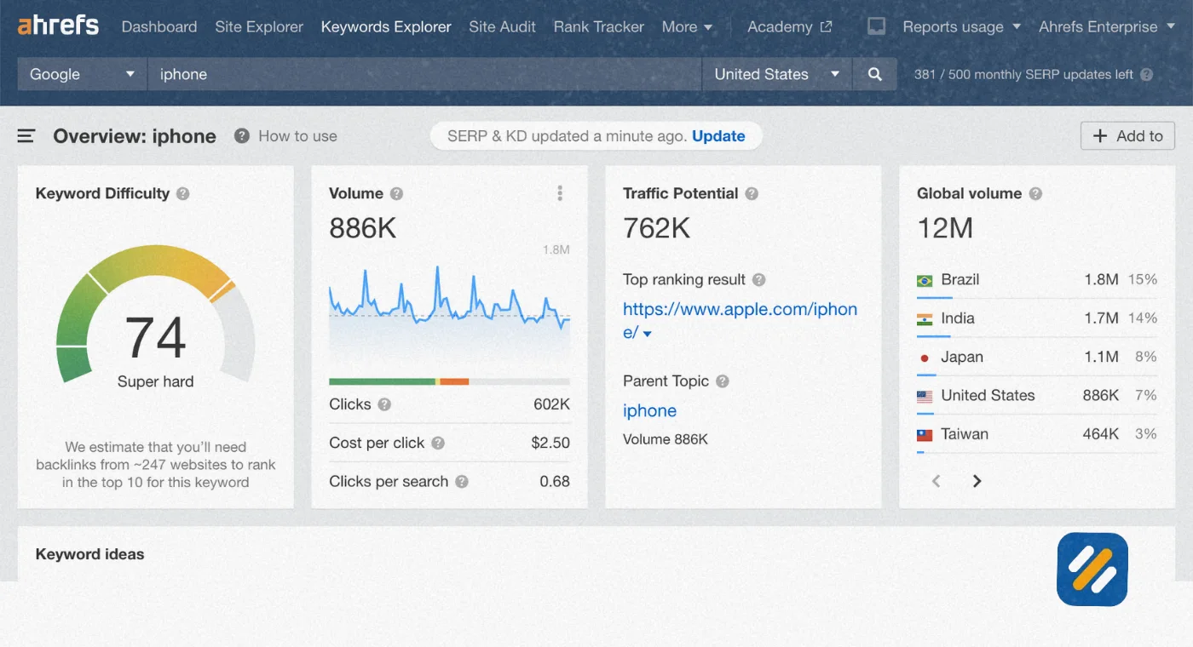Click the clicks distribution color bar
The width and height of the screenshot is (1193, 647).
coord(449,381)
